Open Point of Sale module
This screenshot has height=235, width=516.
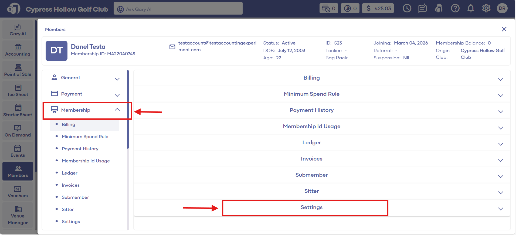(18, 70)
